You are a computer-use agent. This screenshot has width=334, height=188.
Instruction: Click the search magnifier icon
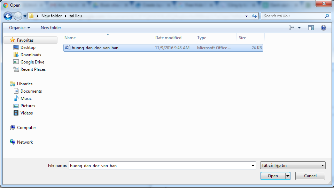[x=327, y=16]
